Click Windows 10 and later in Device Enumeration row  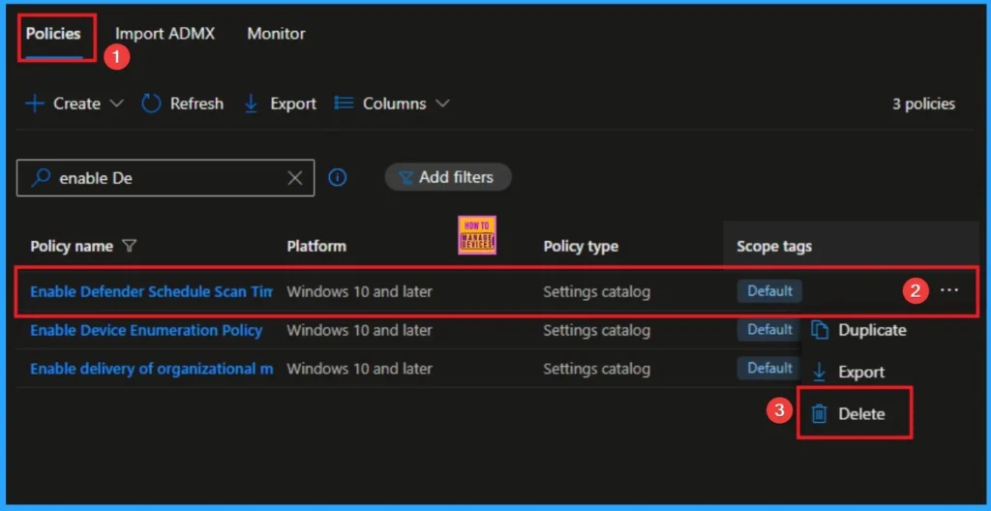click(x=360, y=330)
